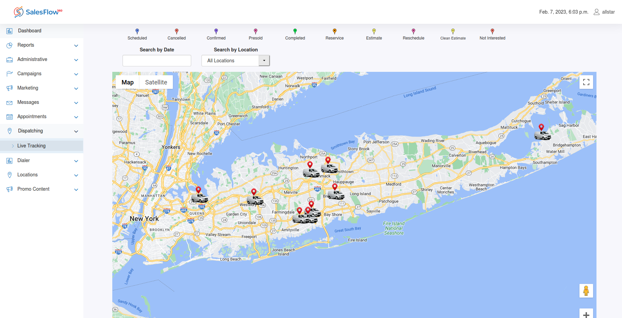Click the van marker in Queens

[x=199, y=197]
